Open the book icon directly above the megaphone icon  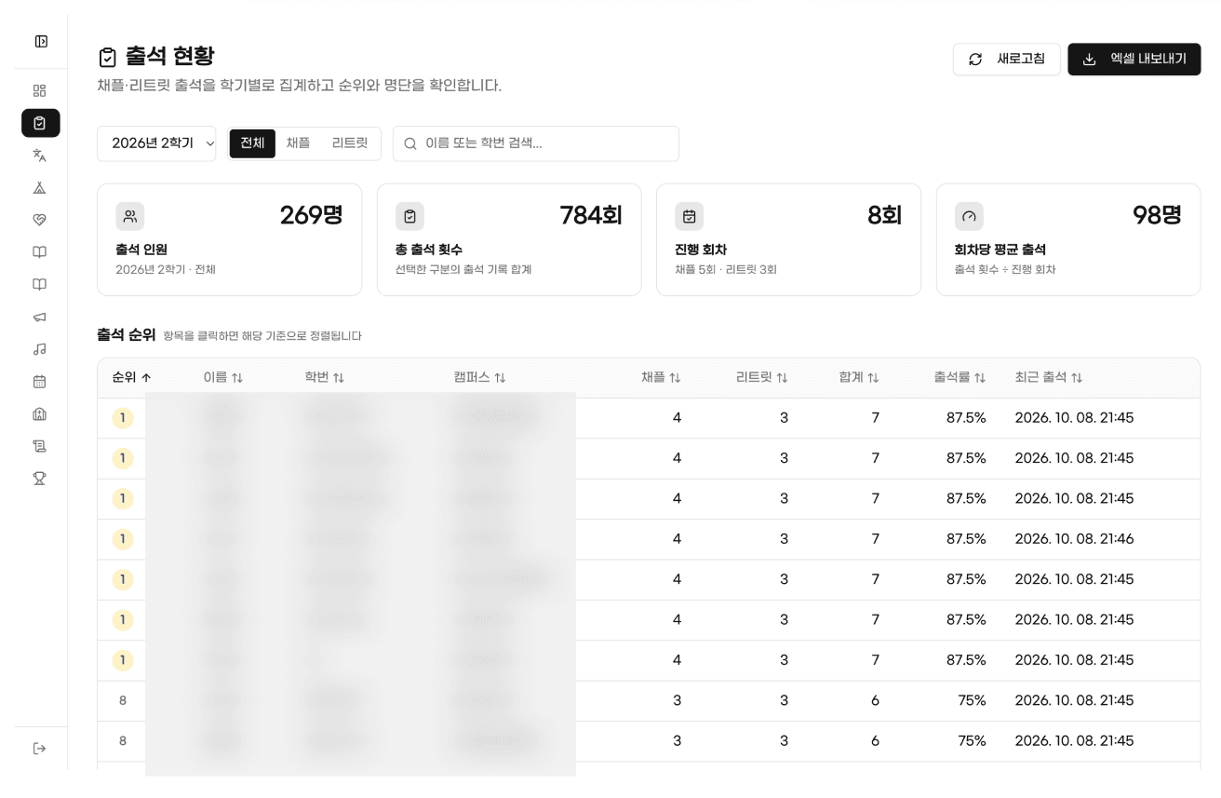pyautogui.click(x=40, y=284)
